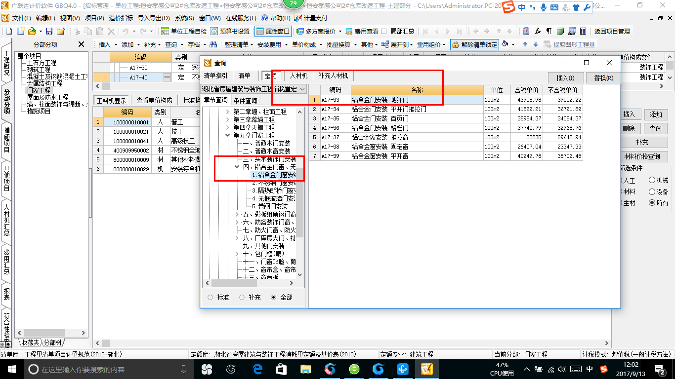Click the ellipsis button in row A17-40
This screenshot has height=379, width=675.
pyautogui.click(x=167, y=77)
